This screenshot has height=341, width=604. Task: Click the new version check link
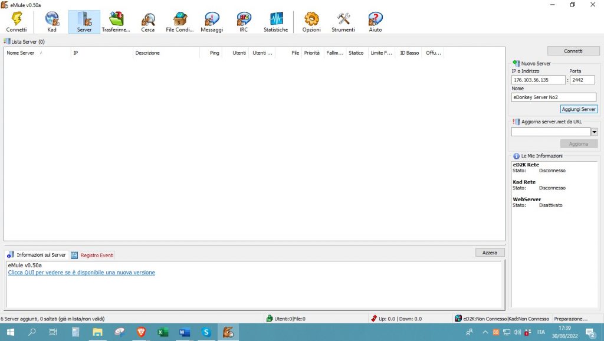point(81,273)
